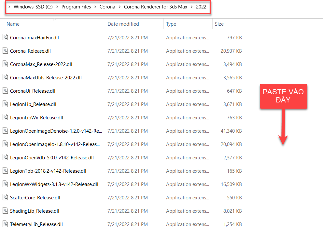Select the LegionLib_Release.dll file icon

click(x=5, y=104)
